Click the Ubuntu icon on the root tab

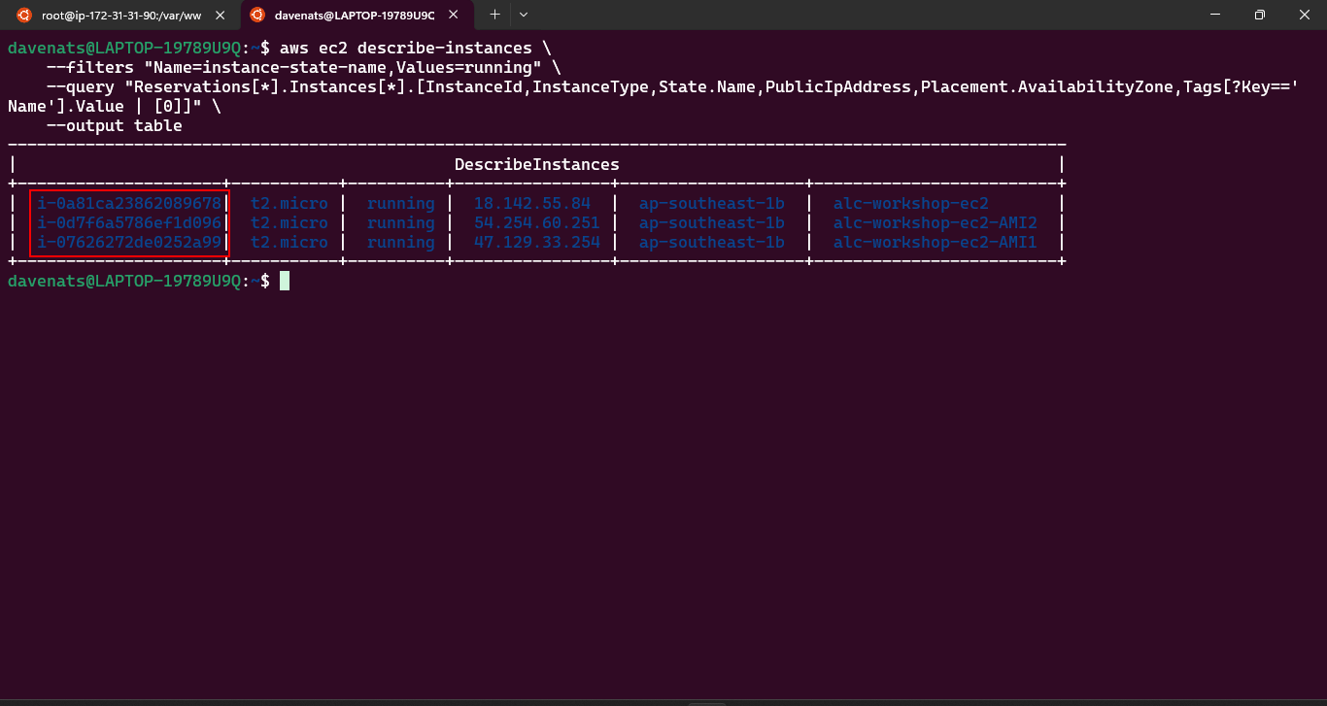click(24, 15)
